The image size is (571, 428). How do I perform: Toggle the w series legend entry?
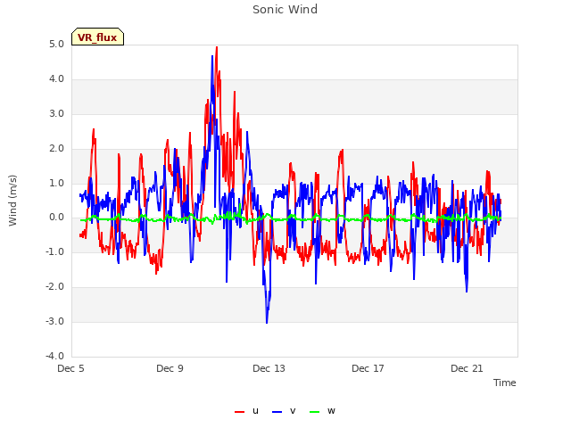coord(322,411)
